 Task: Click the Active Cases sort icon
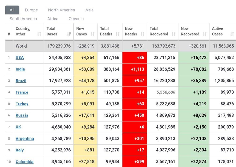(232, 34)
